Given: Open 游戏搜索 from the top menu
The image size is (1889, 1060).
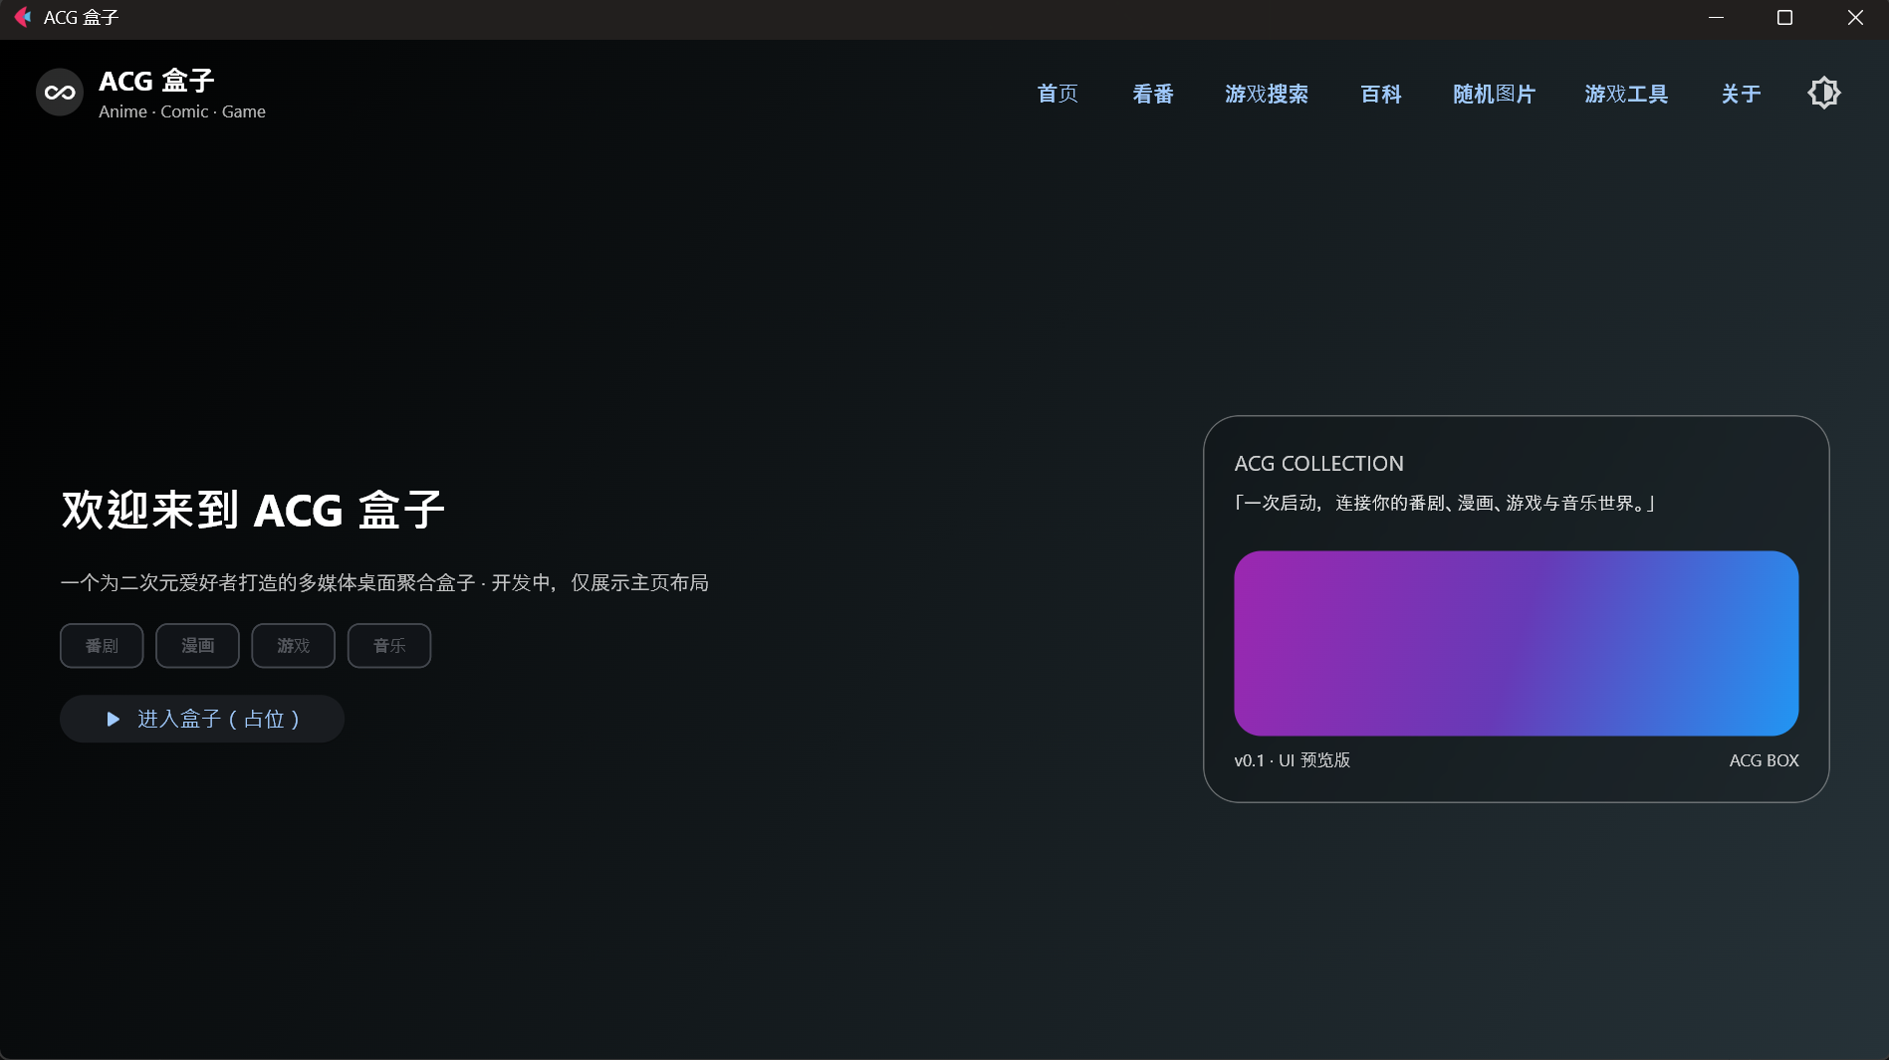Looking at the screenshot, I should tap(1267, 94).
